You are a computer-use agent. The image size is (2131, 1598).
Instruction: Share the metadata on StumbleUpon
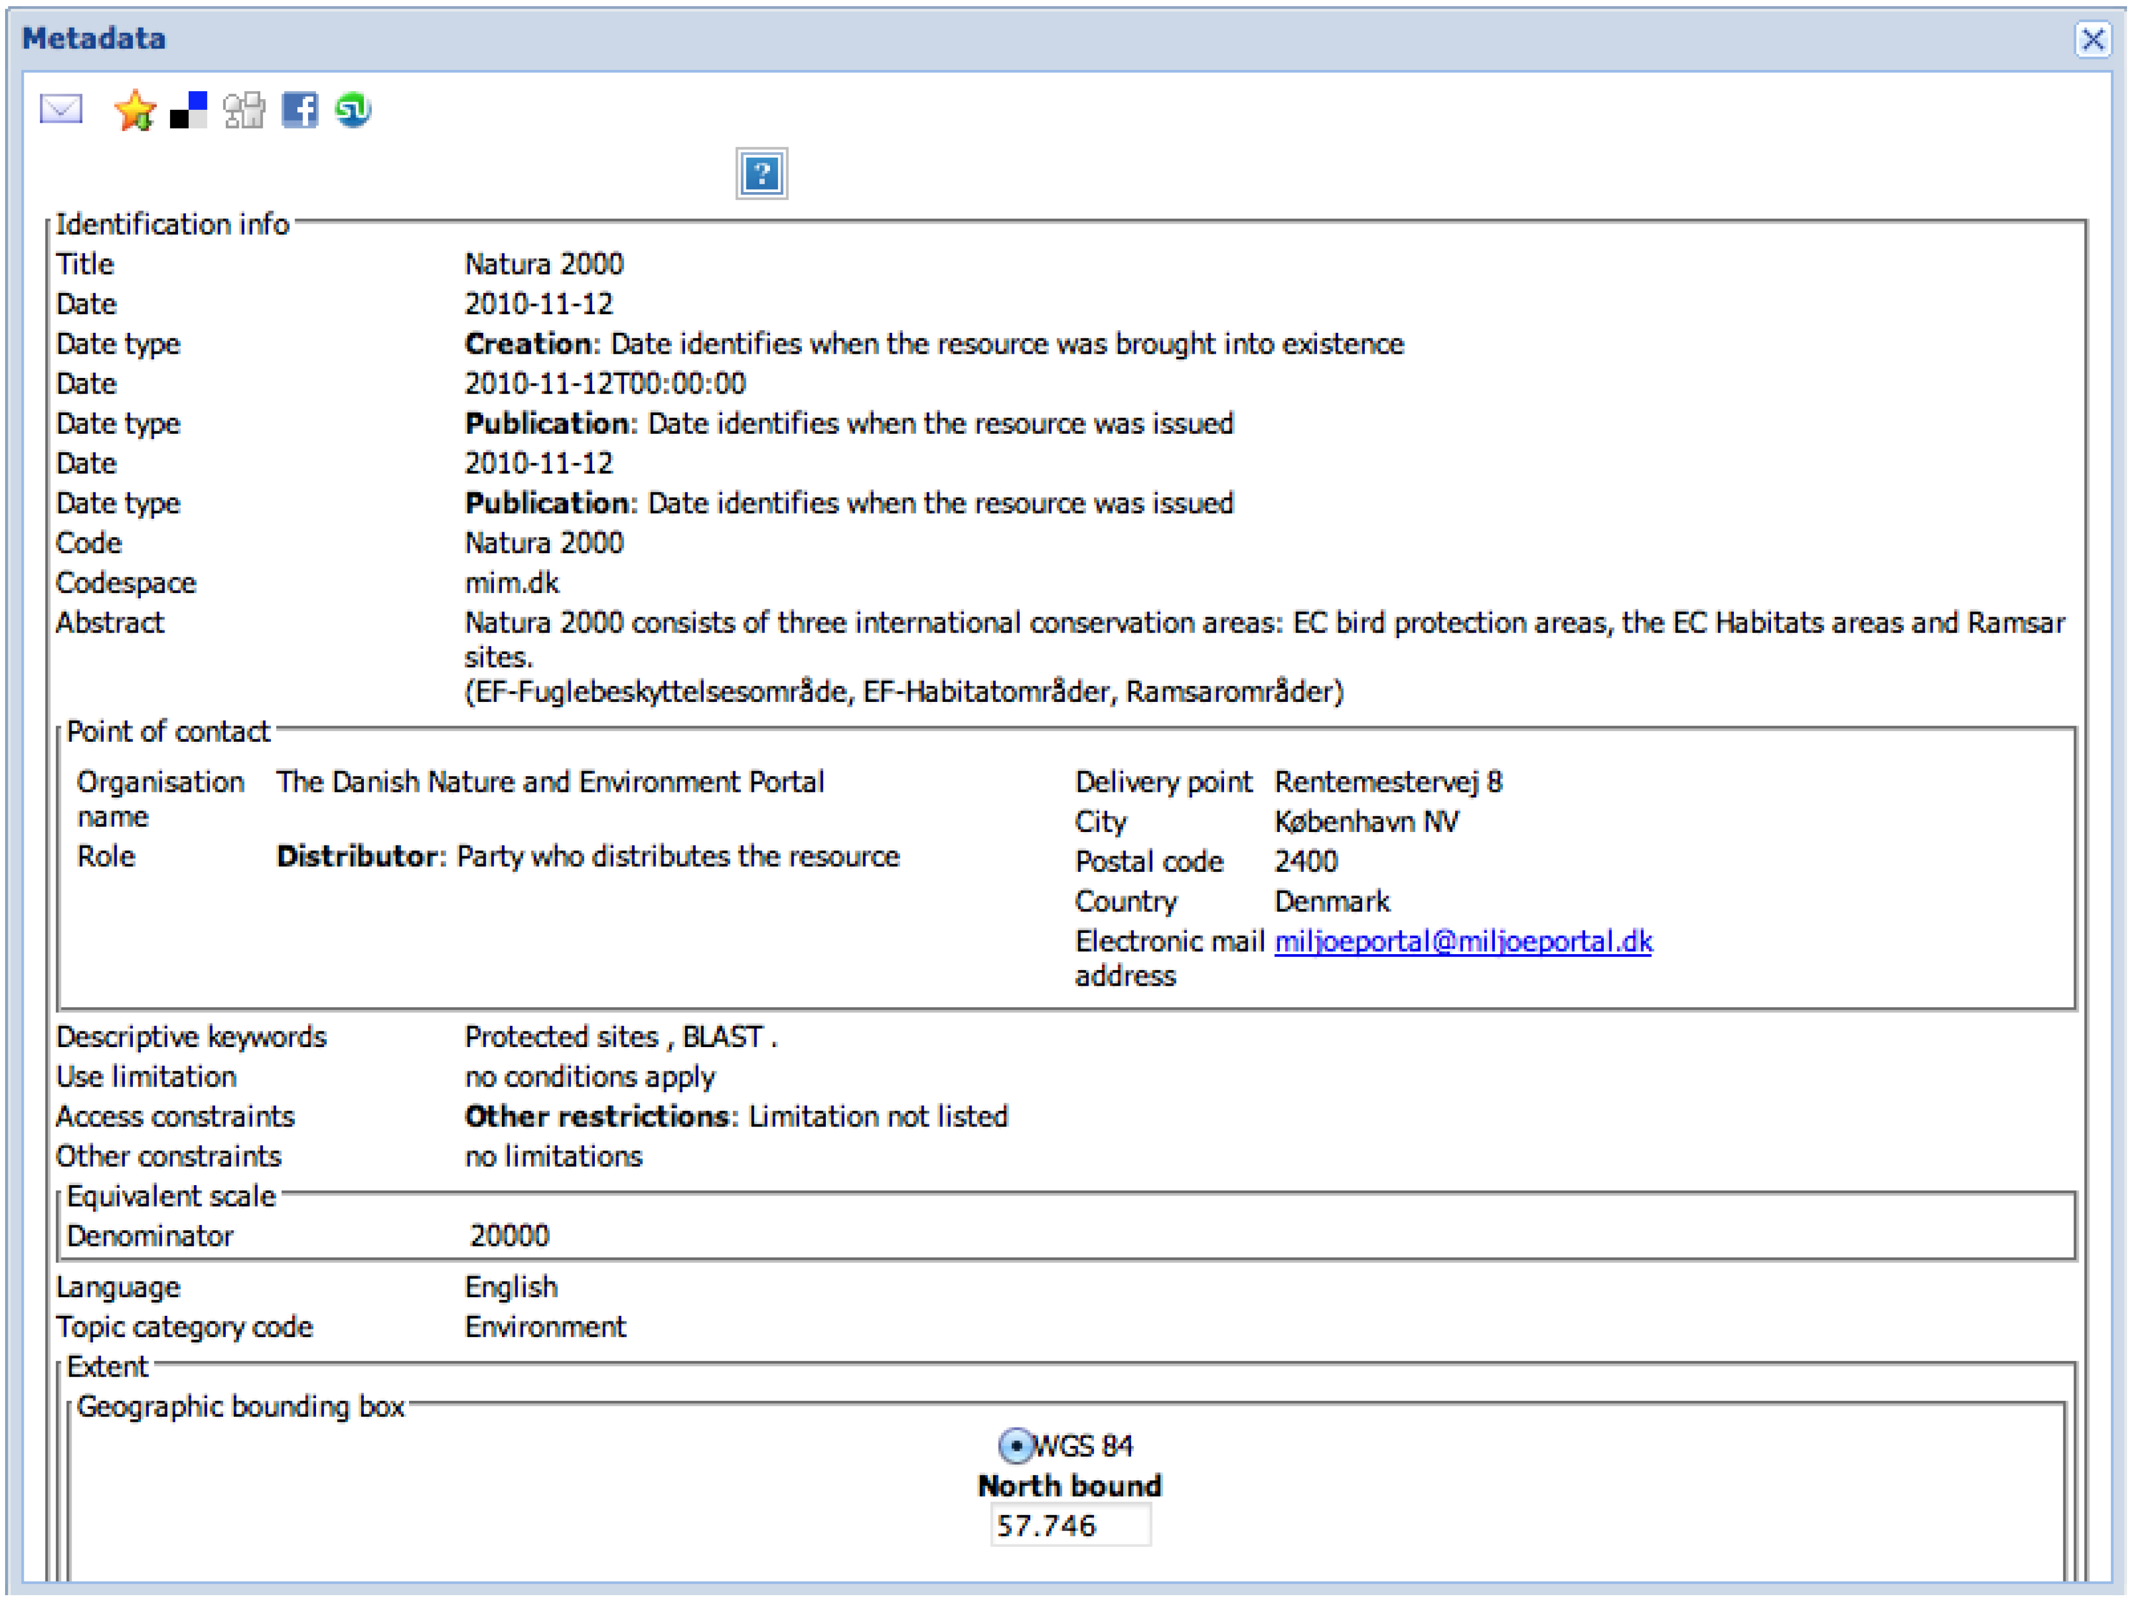[x=353, y=110]
